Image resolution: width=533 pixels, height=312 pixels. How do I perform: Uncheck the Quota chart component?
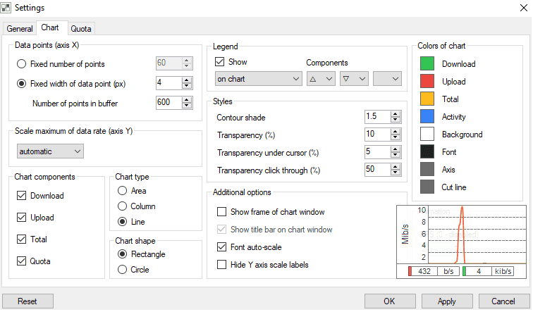[22, 261]
